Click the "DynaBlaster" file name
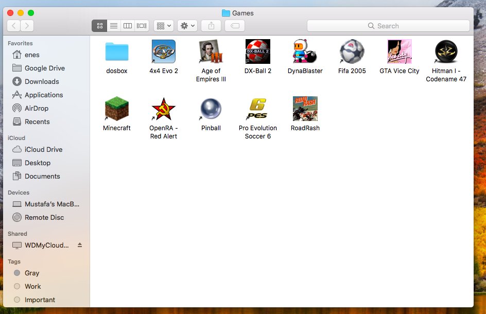Viewport: 486px width, 314px height. coord(305,71)
